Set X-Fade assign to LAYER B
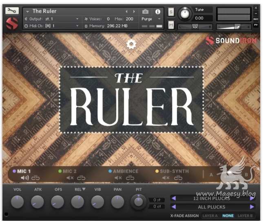263x221 pixels. click(245, 216)
